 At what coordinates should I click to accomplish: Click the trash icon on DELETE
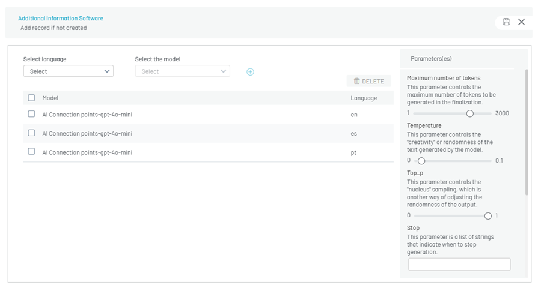pos(356,81)
